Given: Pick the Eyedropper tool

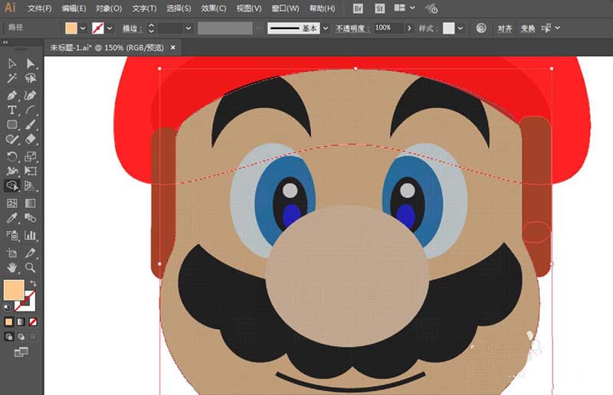Looking at the screenshot, I should pyautogui.click(x=11, y=218).
